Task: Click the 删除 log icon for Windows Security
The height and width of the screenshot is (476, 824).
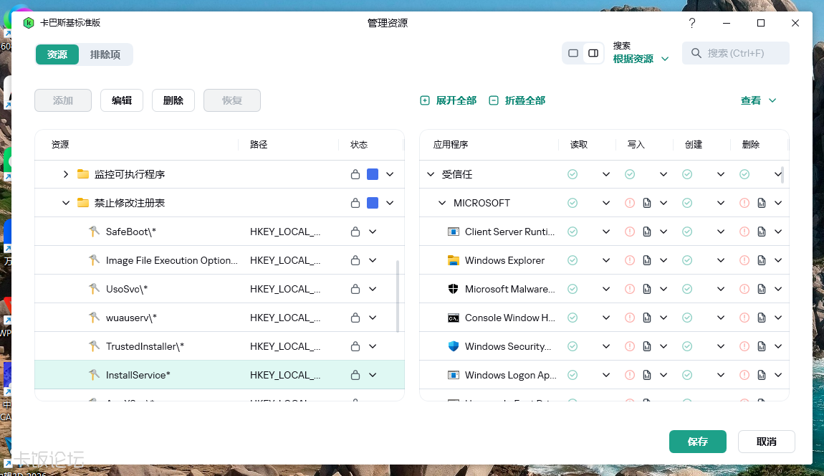Action: (762, 346)
